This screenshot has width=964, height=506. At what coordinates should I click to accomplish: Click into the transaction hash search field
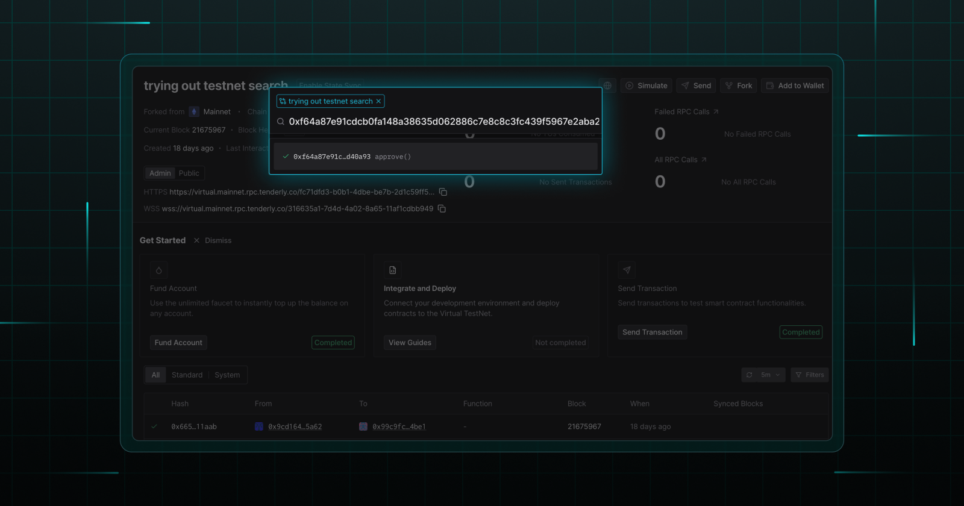point(444,122)
